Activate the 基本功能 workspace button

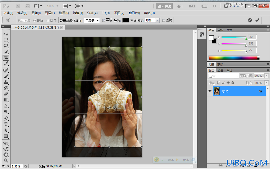point(164,6)
